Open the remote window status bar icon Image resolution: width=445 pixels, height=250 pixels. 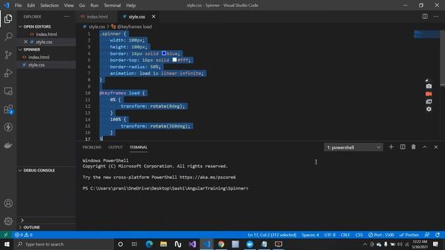[6, 235]
